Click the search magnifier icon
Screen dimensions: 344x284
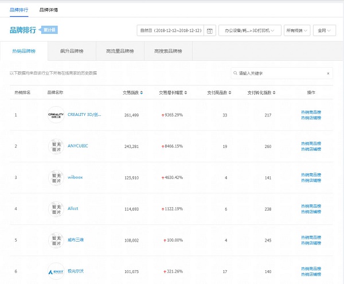pos(235,73)
